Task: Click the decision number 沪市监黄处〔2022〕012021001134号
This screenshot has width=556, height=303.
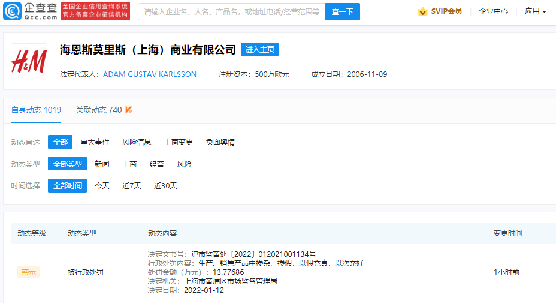Action: coord(253,254)
